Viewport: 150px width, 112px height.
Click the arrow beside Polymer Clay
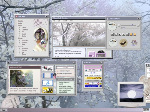tap(20, 42)
